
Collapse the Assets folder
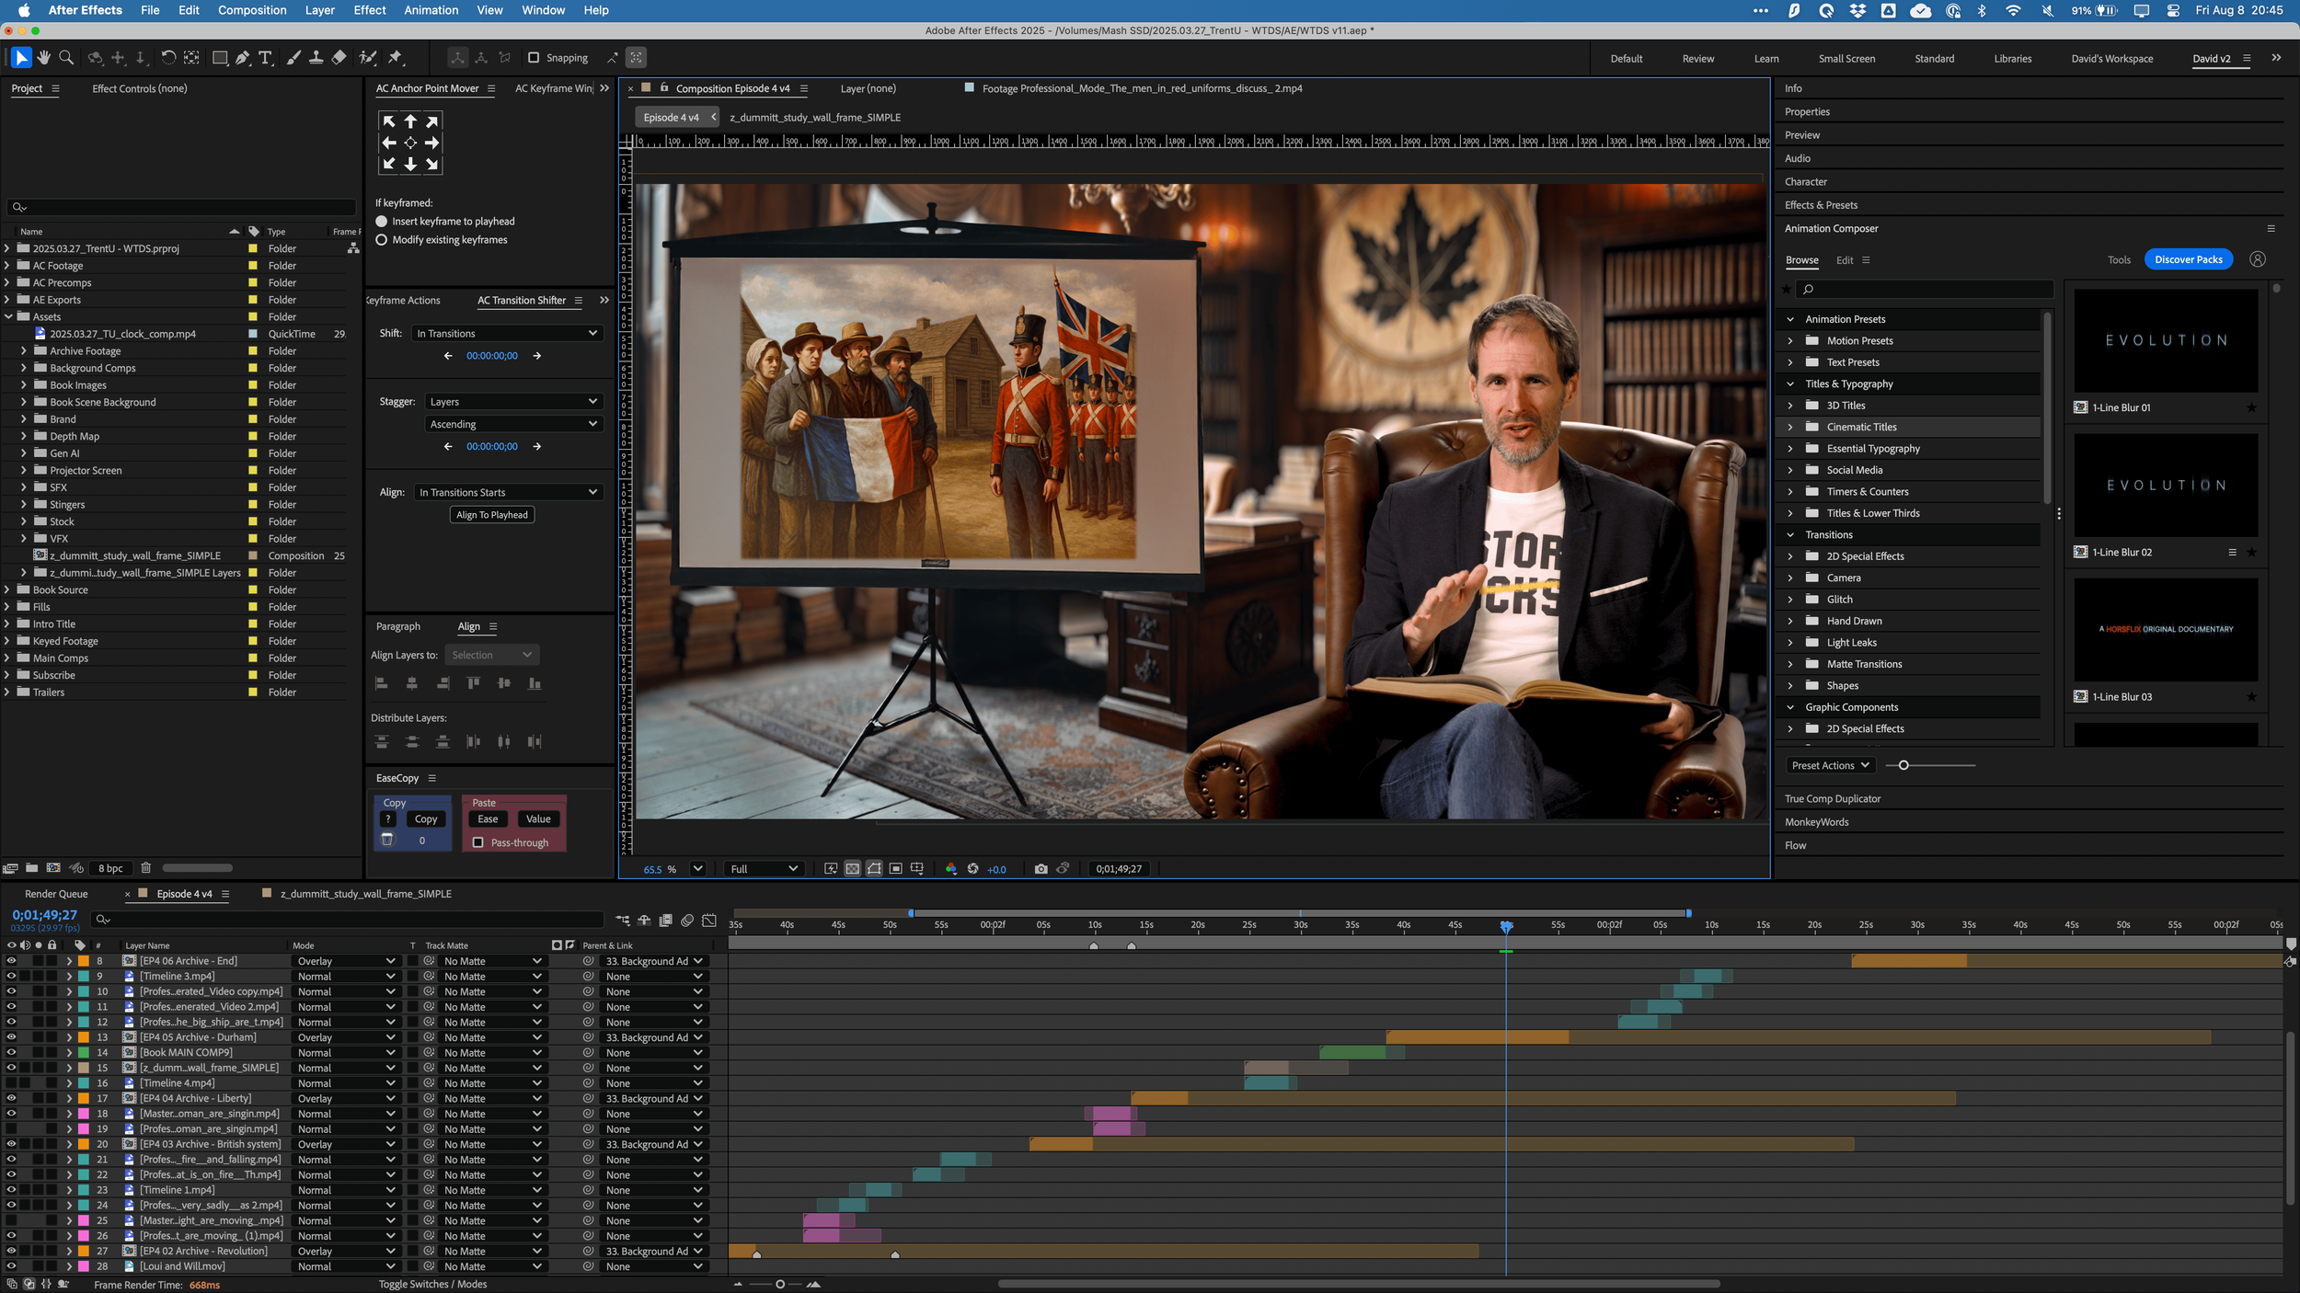pos(8,316)
